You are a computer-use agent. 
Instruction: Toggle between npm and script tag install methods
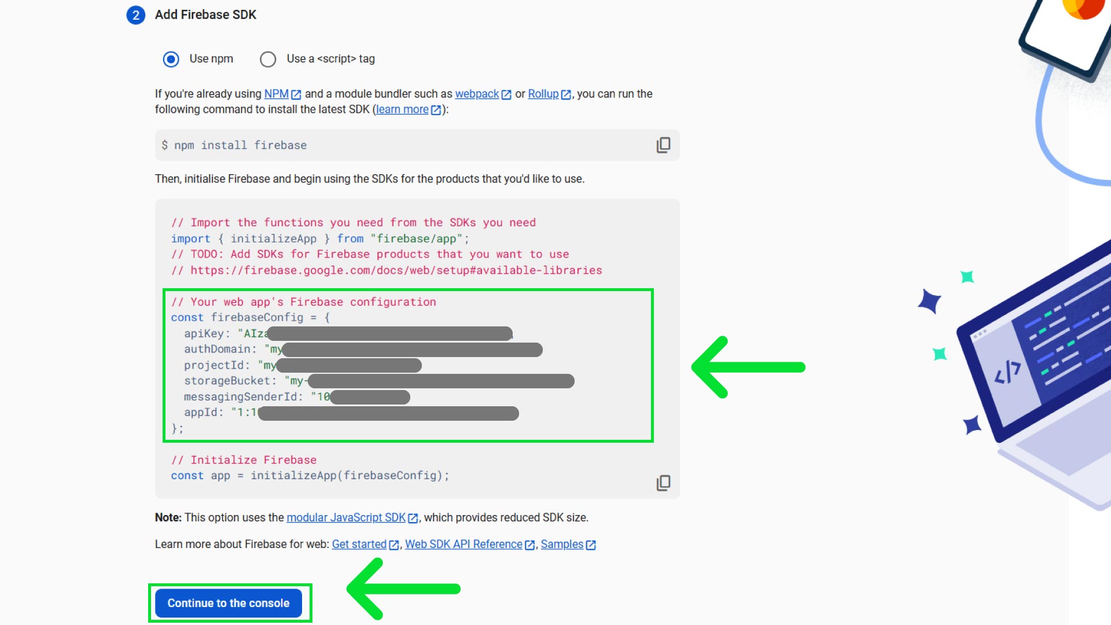tap(268, 58)
